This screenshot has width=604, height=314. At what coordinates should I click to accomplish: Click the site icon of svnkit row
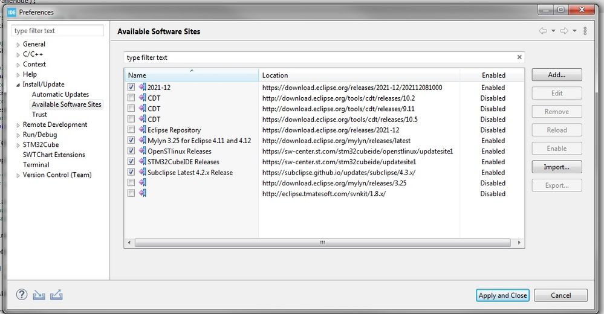143,193
